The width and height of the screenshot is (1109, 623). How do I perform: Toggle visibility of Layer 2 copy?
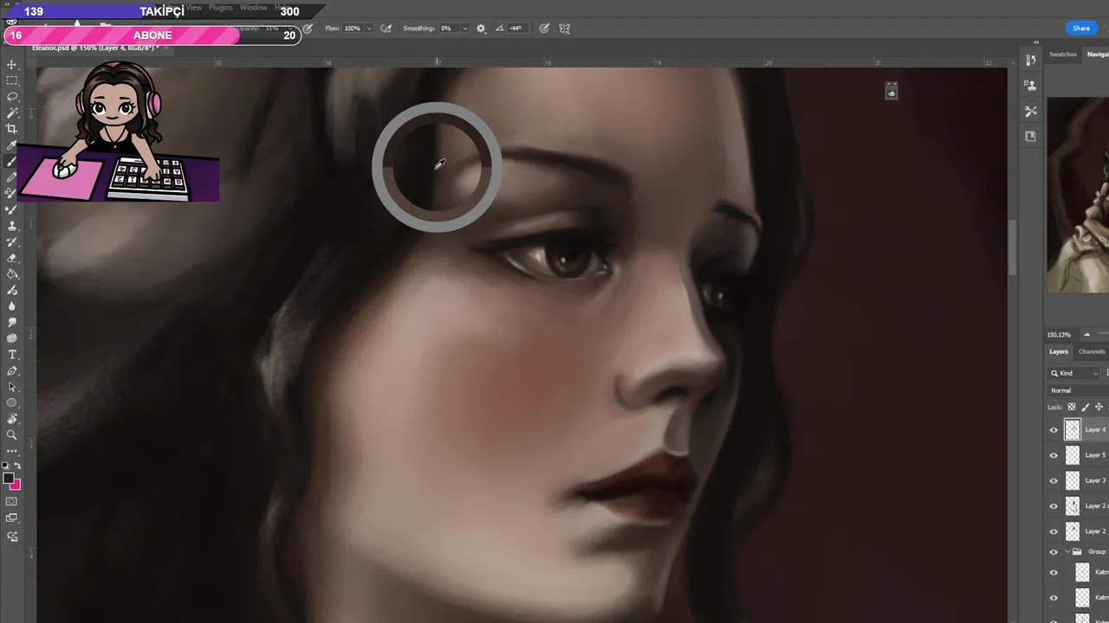click(x=1054, y=506)
